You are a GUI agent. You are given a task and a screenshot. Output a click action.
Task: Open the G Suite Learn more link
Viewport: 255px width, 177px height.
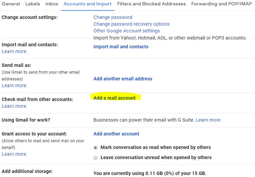point(208,120)
